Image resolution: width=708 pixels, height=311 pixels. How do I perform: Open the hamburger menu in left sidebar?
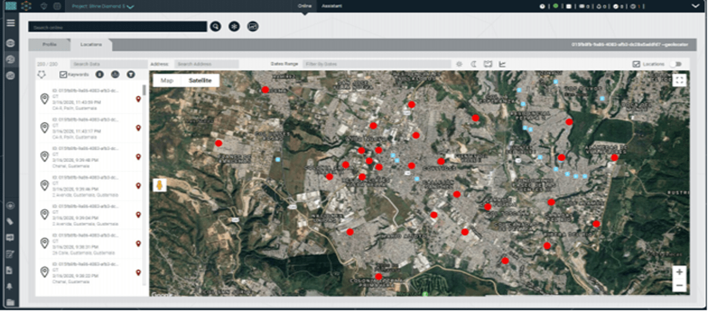(x=10, y=23)
